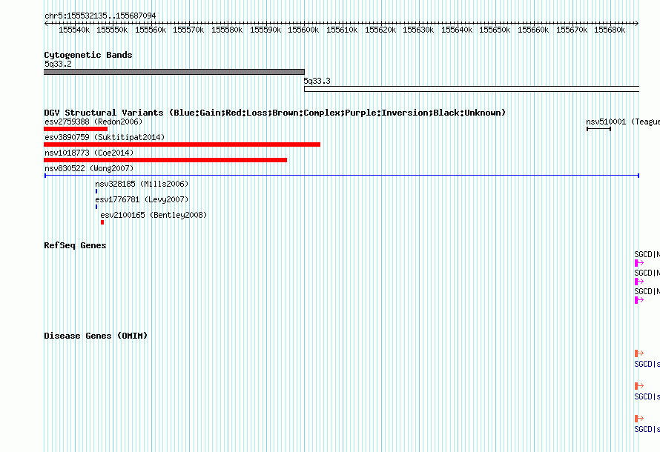Click the 5q33.3 white cytogenetic band
This screenshot has width=660, height=452.
coord(472,89)
